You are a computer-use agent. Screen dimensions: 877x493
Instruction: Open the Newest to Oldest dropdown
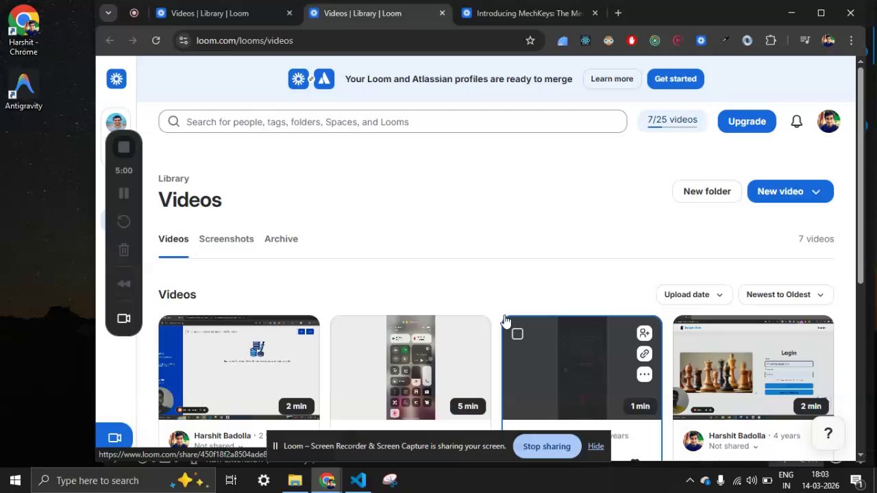pyautogui.click(x=785, y=294)
